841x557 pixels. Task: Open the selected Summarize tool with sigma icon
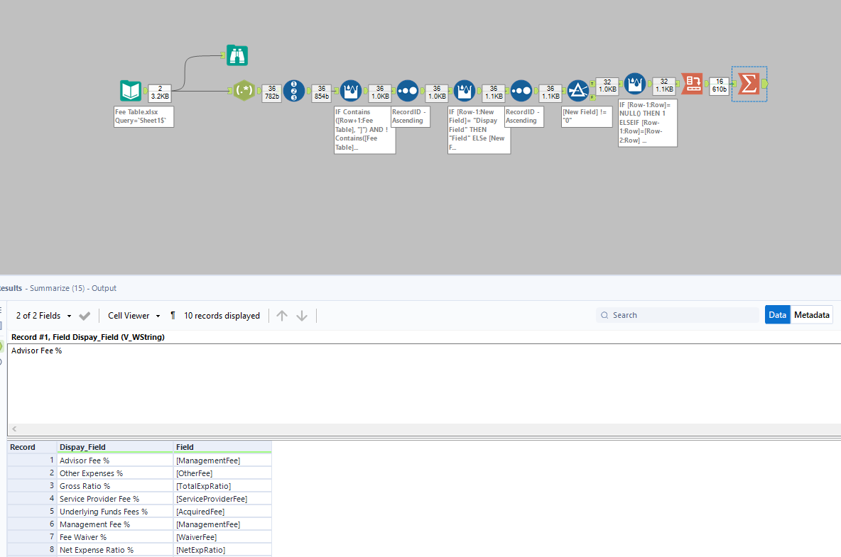[747, 84]
